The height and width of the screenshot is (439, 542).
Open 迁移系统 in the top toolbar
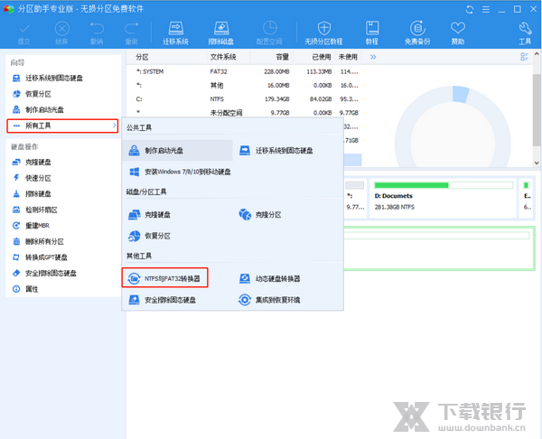pos(175,33)
